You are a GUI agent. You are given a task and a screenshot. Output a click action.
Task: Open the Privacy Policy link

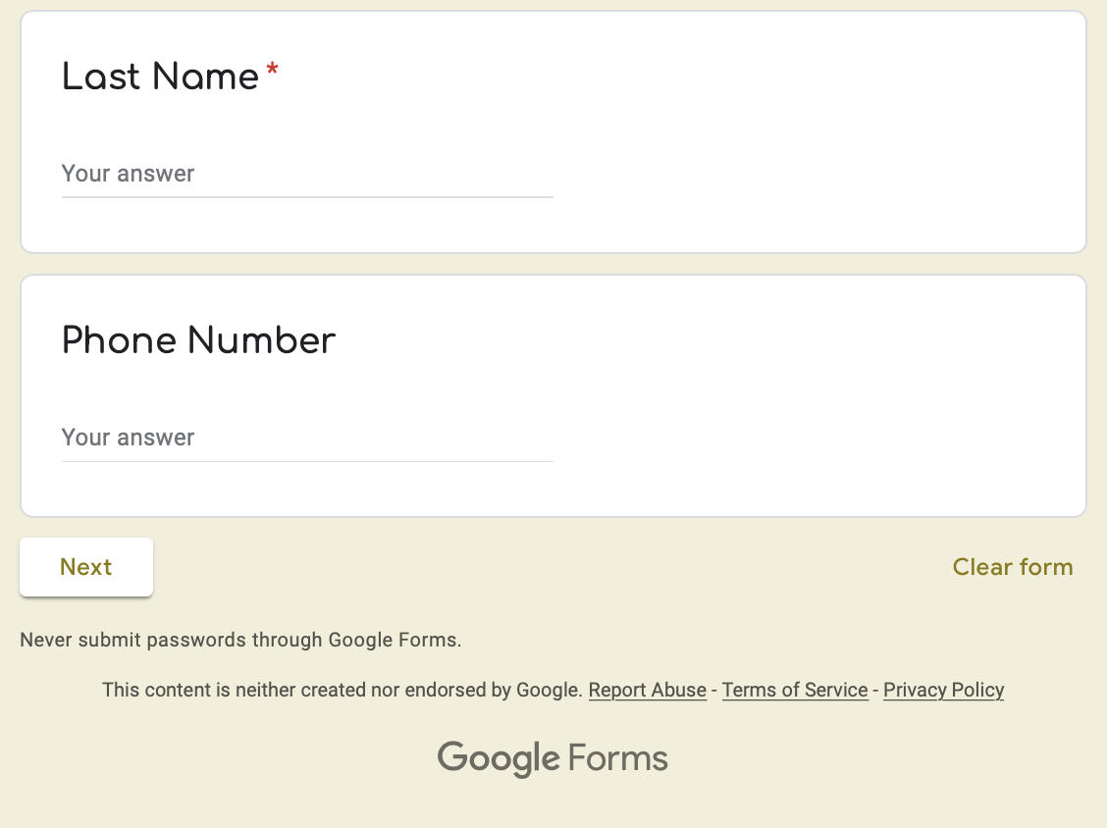pyautogui.click(x=943, y=690)
